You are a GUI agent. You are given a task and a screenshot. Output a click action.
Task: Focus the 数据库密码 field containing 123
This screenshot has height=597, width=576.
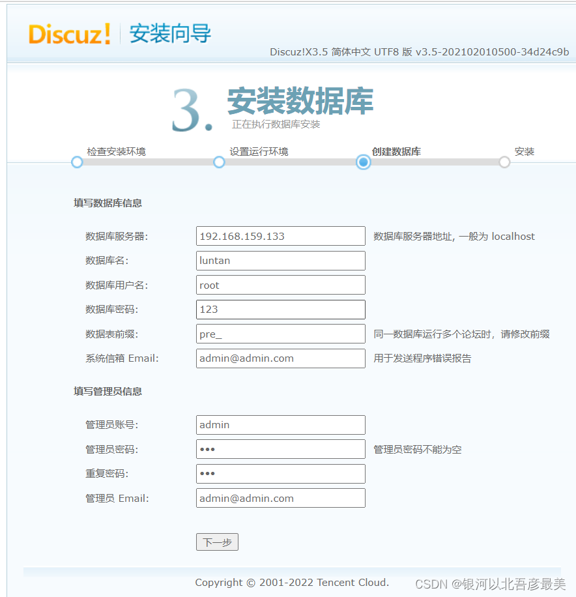(x=281, y=310)
